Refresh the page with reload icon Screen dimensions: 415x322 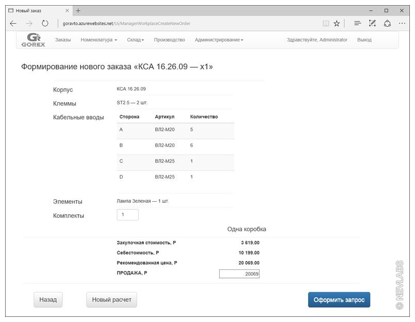click(45, 23)
